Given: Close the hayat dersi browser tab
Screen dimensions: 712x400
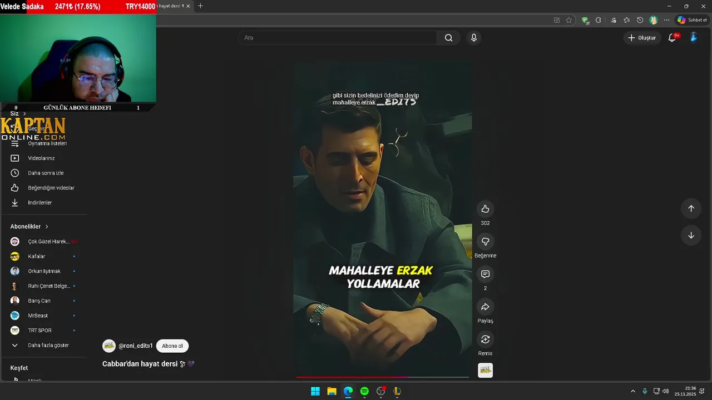Looking at the screenshot, I should pyautogui.click(x=188, y=6).
